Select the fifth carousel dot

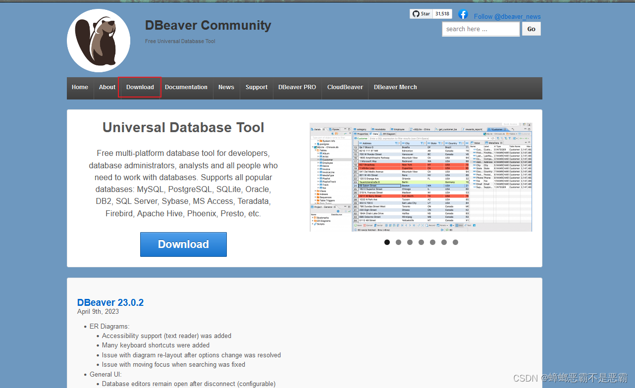tap(432, 242)
